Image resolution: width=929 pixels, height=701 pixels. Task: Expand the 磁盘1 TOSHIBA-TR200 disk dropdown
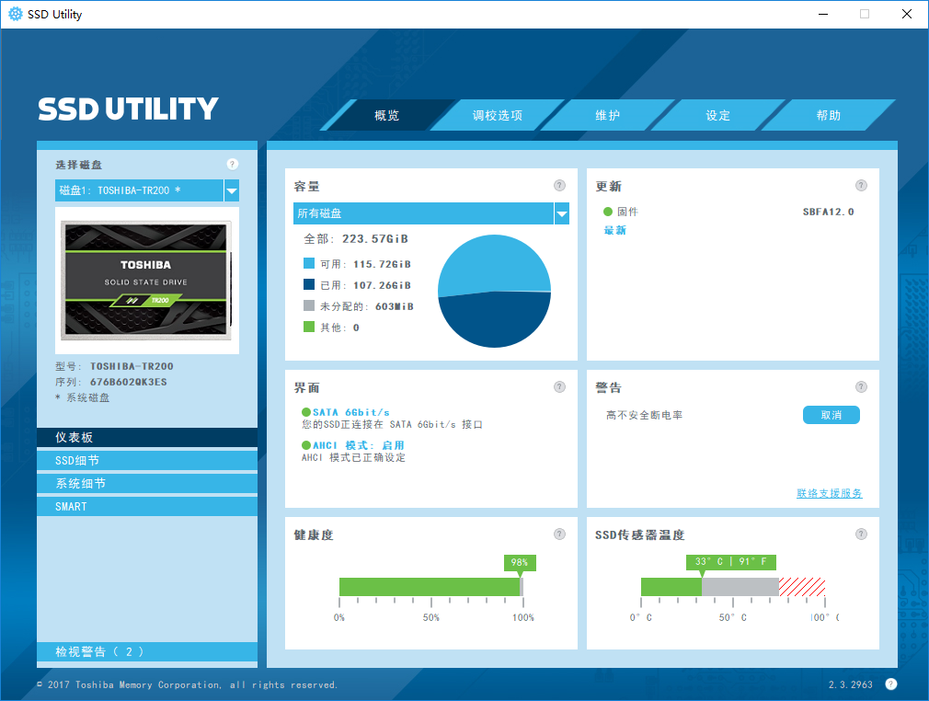(232, 190)
